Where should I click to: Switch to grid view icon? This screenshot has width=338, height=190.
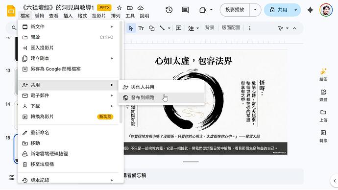click(12, 178)
